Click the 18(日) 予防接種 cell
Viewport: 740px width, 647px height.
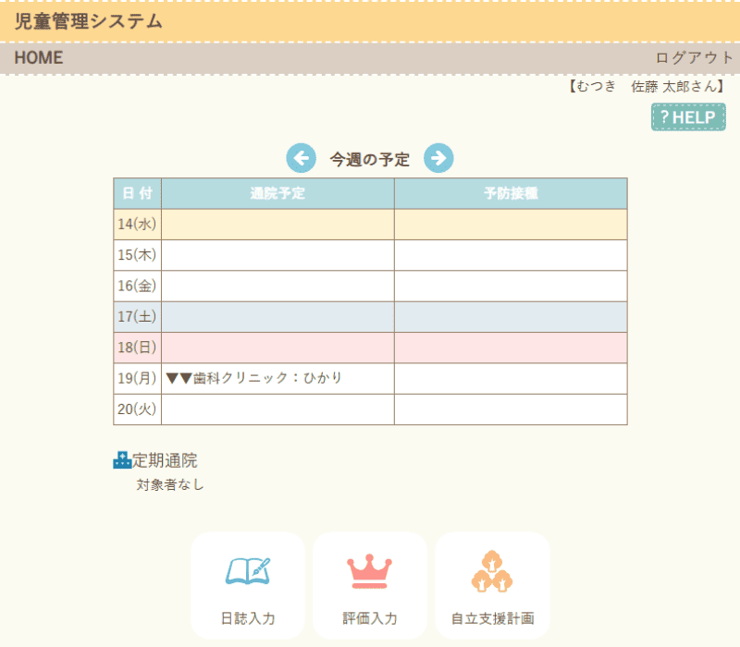coord(511,348)
